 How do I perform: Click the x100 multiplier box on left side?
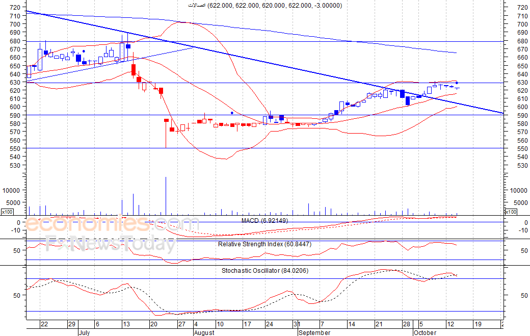[7, 212]
